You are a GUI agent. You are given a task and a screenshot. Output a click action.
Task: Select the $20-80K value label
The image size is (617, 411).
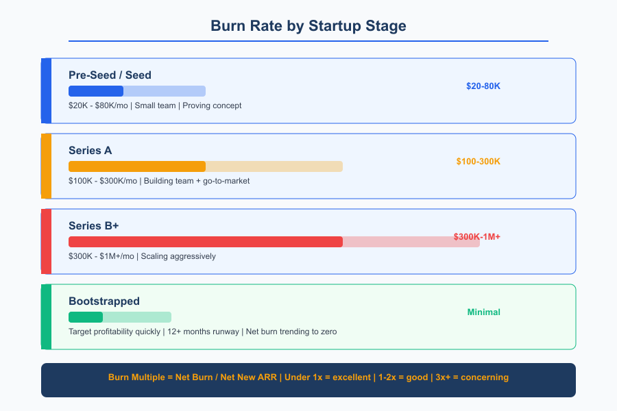coord(483,86)
